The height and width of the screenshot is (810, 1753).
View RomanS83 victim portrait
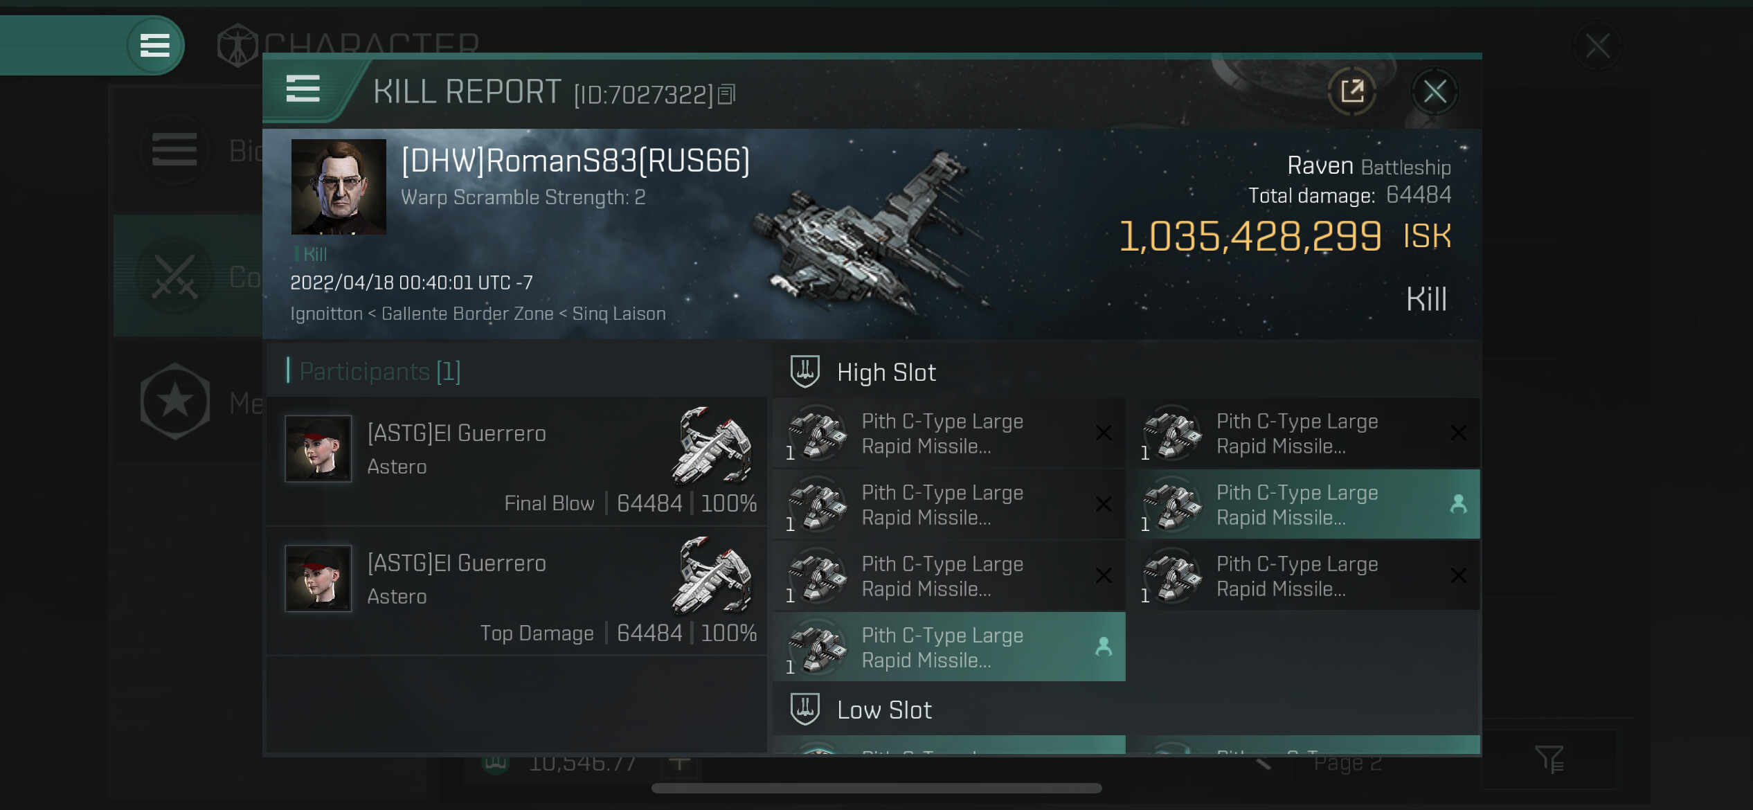point(339,187)
